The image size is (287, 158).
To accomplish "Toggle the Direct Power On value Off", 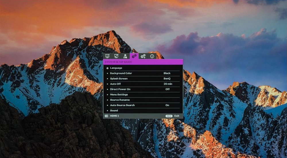I will click(168, 89).
